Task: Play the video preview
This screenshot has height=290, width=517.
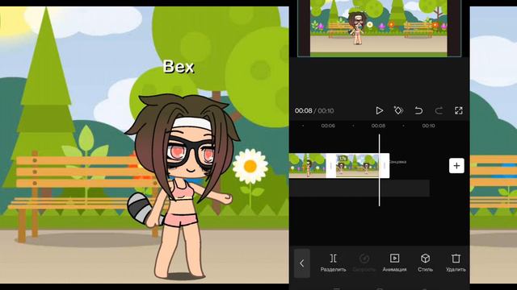Action: (379, 111)
